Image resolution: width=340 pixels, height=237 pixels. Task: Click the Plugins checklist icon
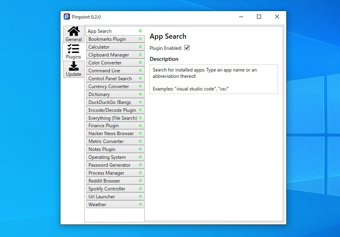74,49
